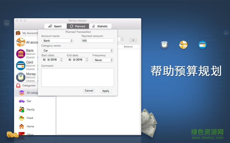Click inside the Comment text area

click(77, 78)
